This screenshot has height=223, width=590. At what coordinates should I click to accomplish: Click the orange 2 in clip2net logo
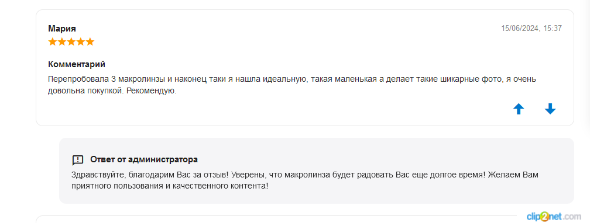545,217
